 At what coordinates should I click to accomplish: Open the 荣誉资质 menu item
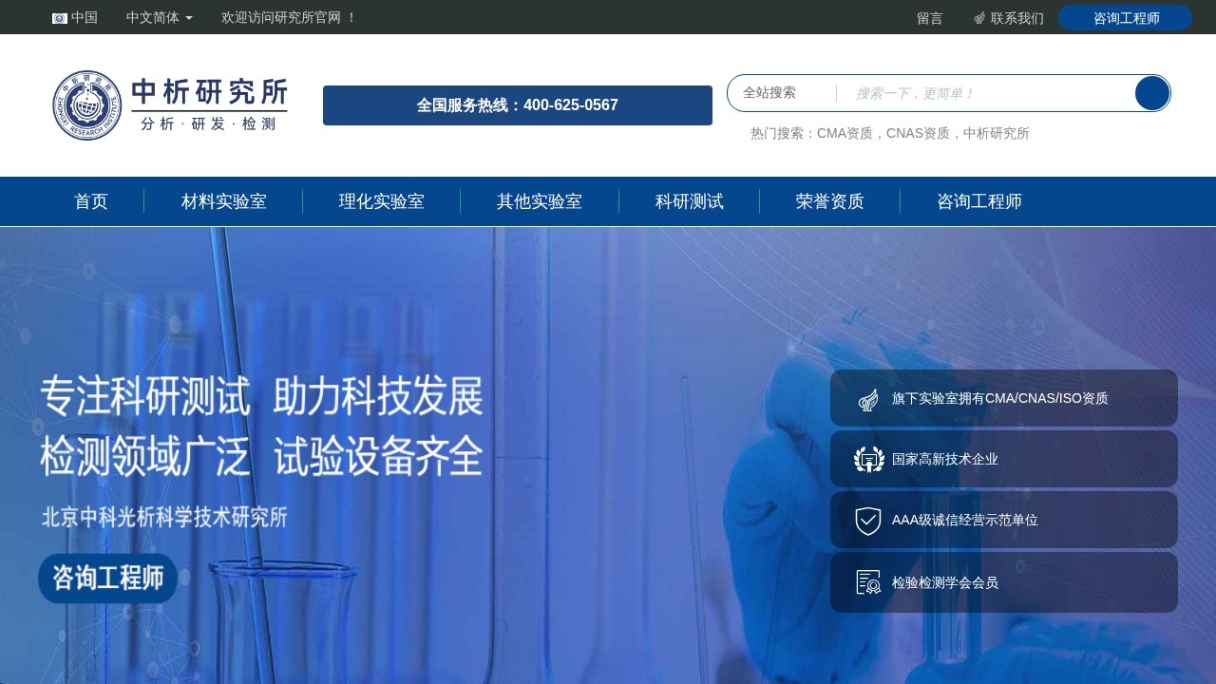pos(830,201)
